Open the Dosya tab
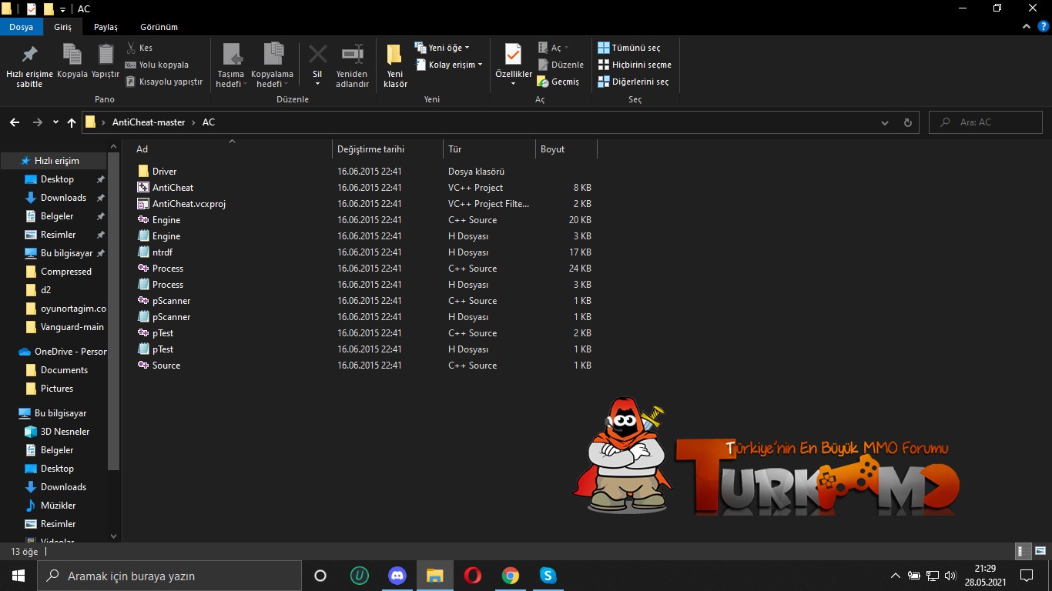This screenshot has height=591, width=1052. (x=22, y=27)
